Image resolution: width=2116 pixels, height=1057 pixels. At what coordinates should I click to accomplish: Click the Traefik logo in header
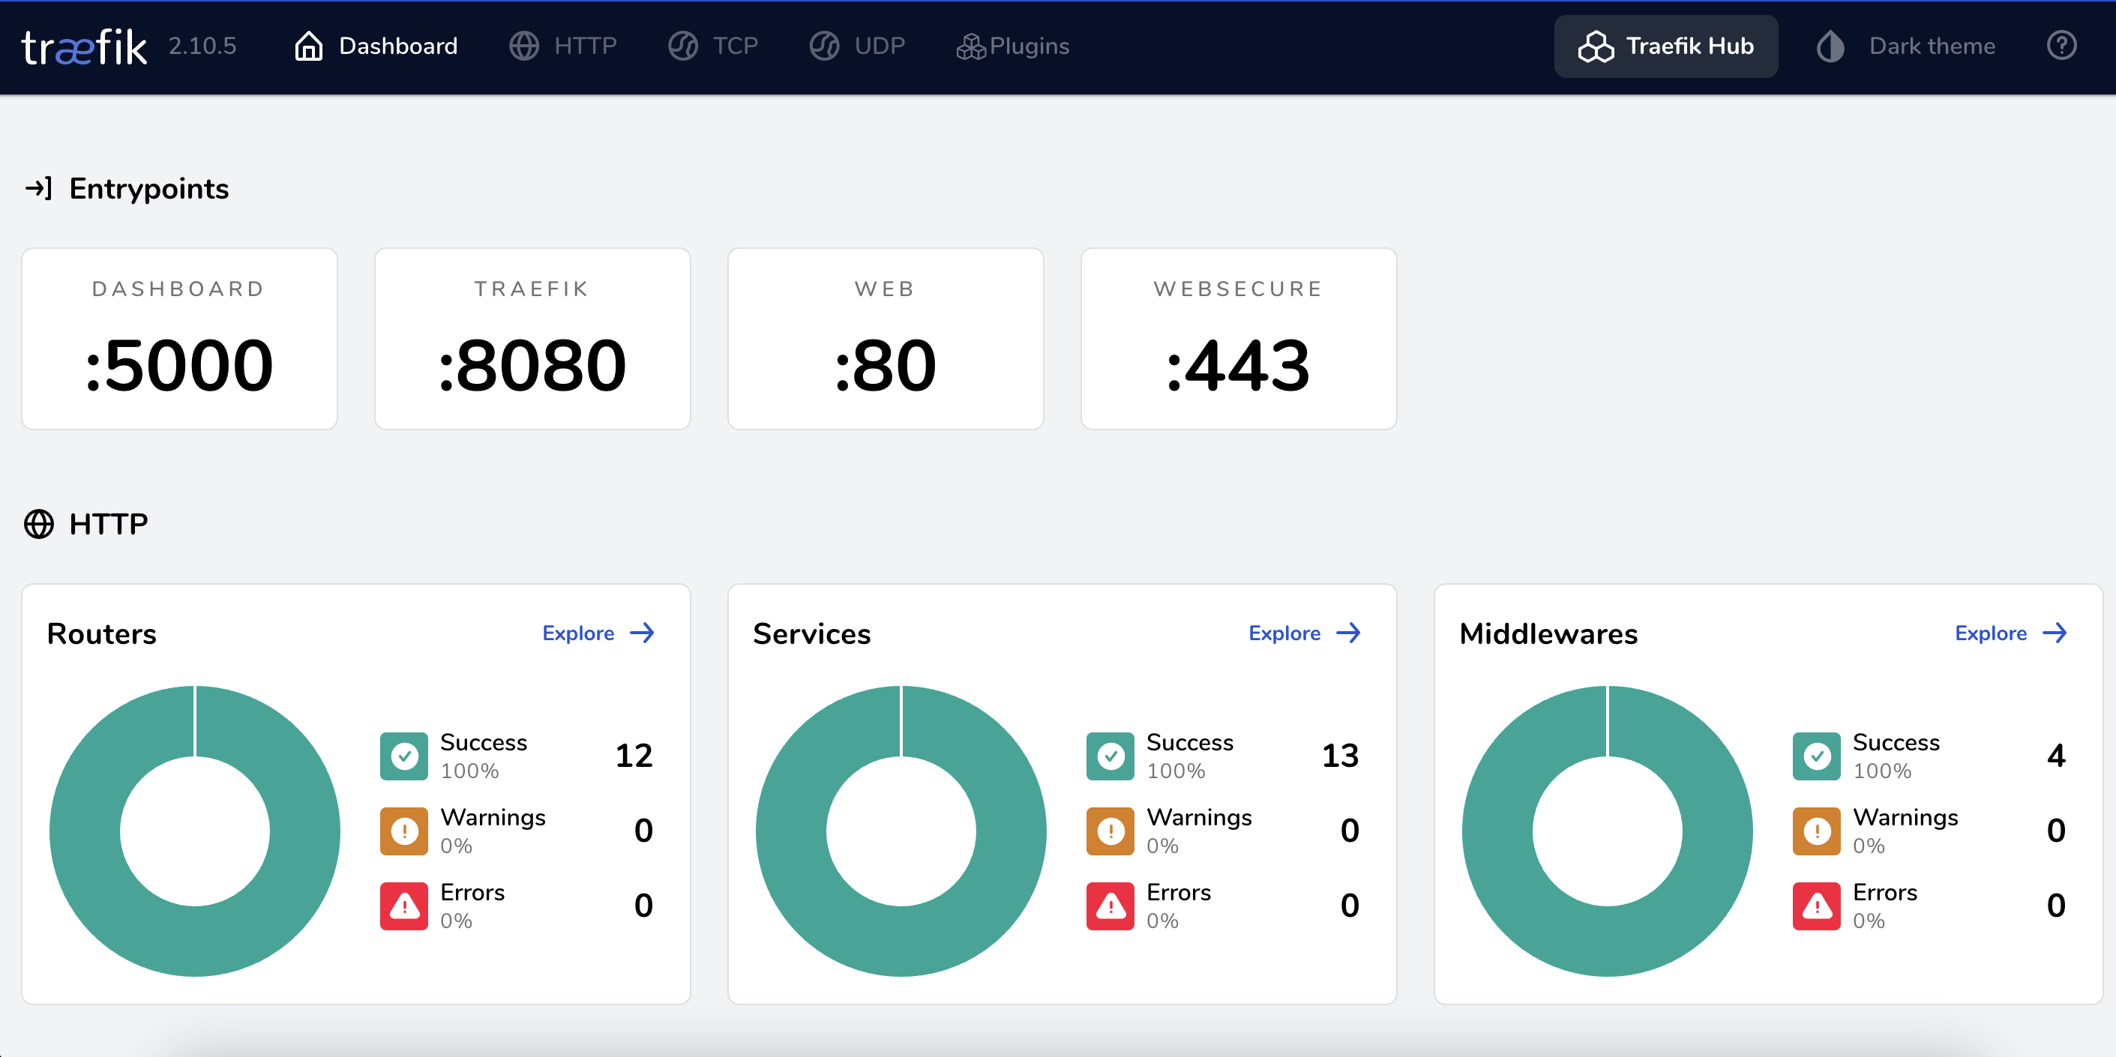(x=84, y=46)
